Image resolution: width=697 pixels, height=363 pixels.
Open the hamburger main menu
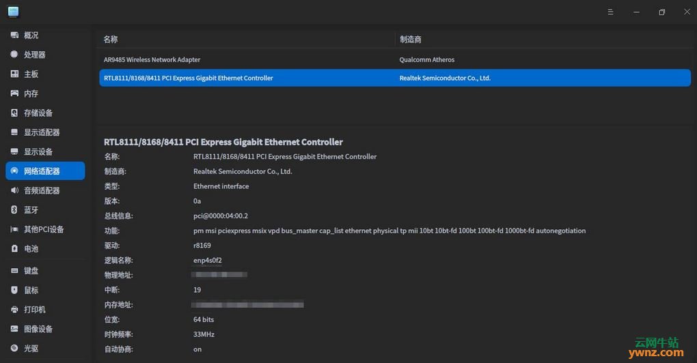(610, 12)
